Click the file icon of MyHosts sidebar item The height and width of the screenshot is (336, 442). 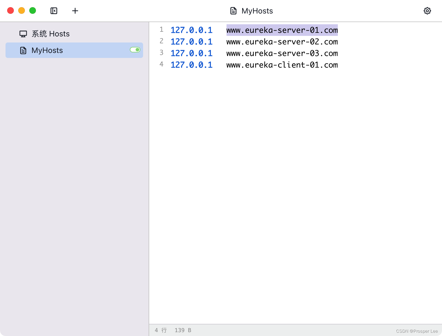pos(23,50)
